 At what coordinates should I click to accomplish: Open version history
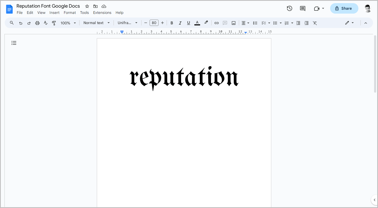point(290,8)
